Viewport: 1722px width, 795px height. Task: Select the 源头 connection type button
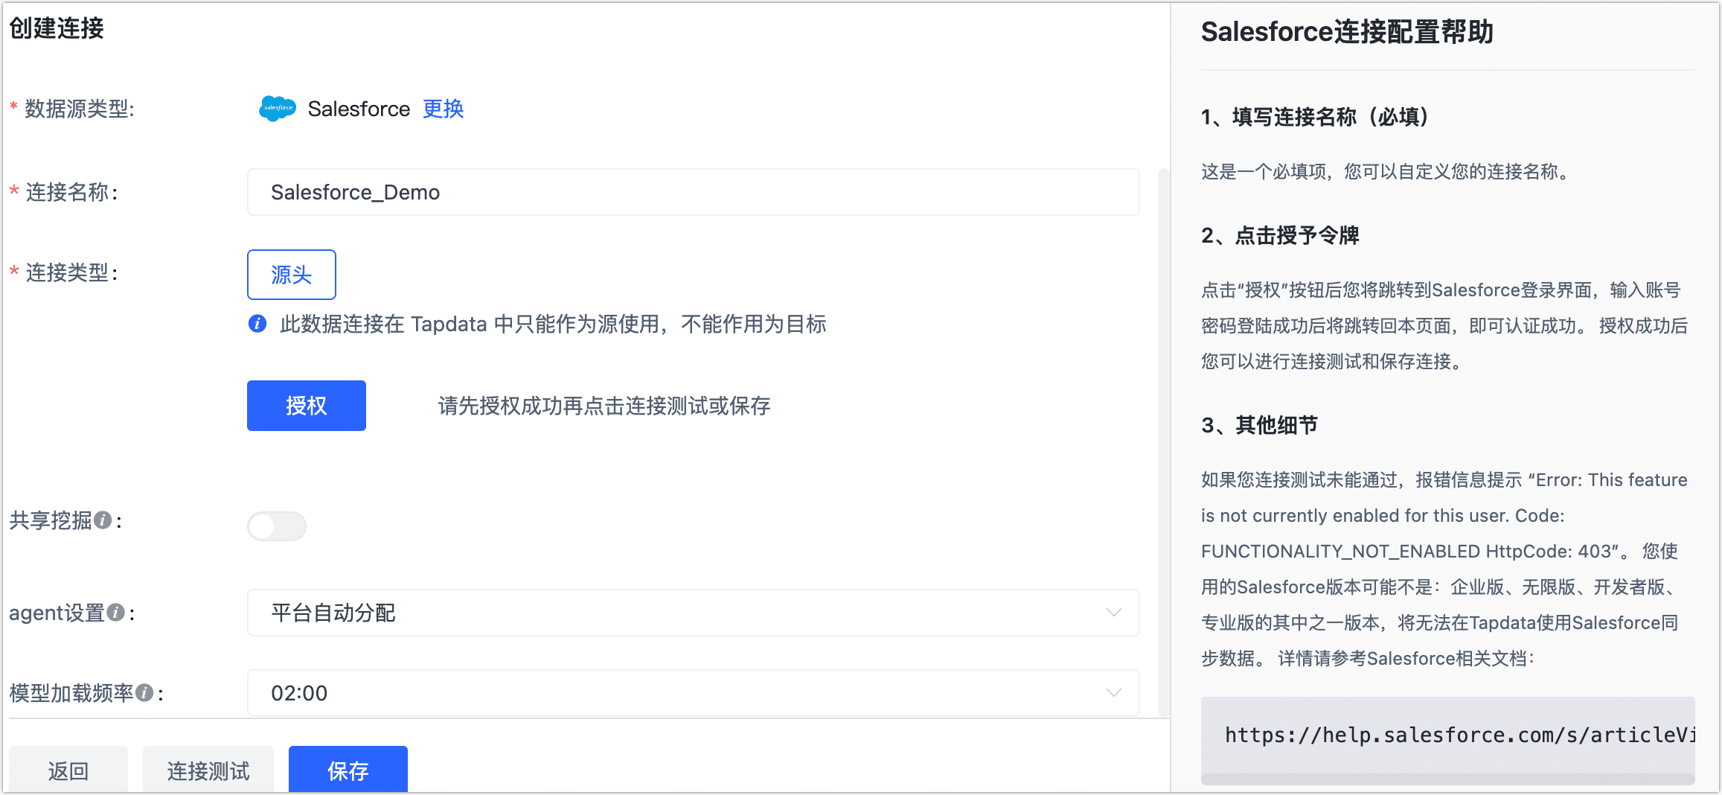(x=291, y=274)
